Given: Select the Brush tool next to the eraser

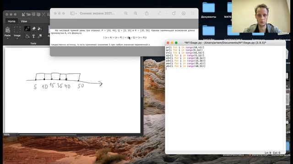Looking at the screenshot, I should click(40, 29).
